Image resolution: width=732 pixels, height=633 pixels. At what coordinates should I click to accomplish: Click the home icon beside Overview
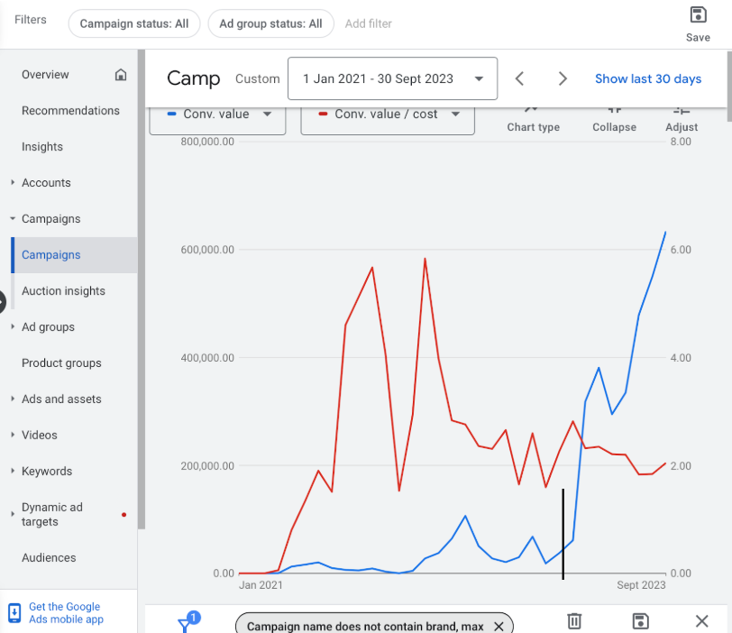[121, 75]
